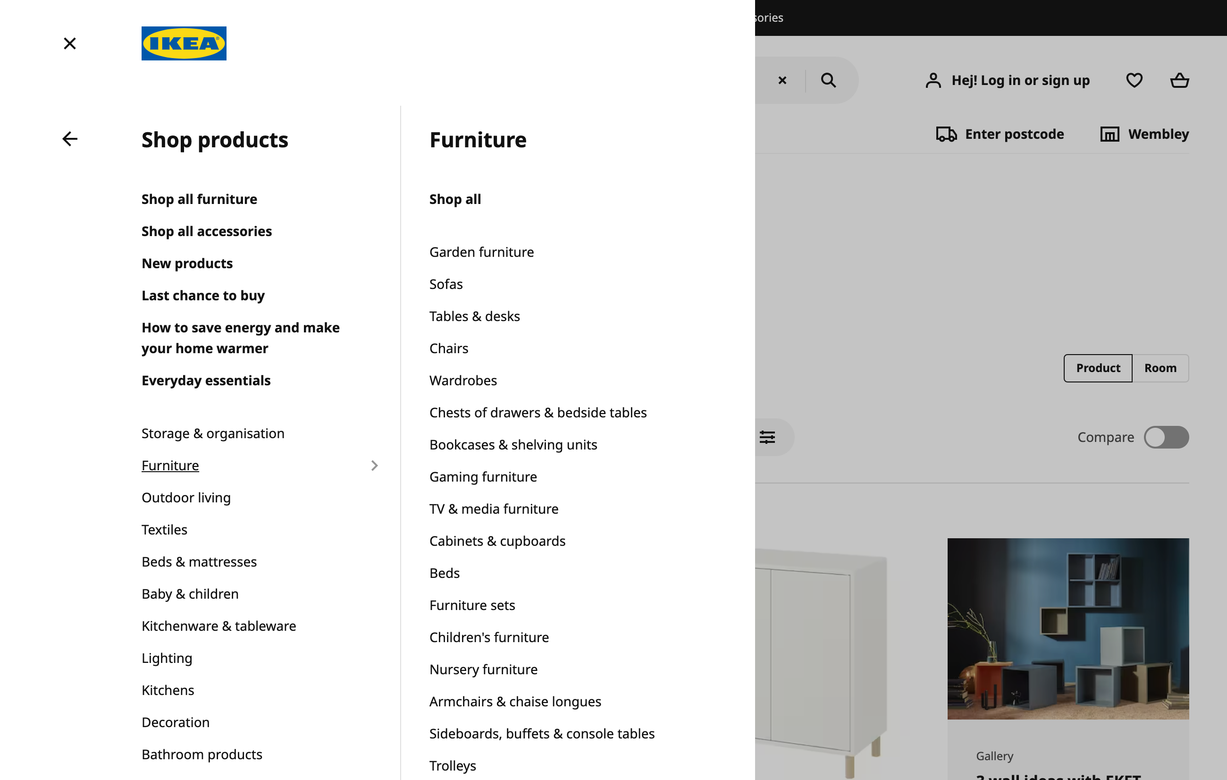The width and height of the screenshot is (1227, 780).
Task: Click Last chance to buy link
Action: (x=203, y=295)
